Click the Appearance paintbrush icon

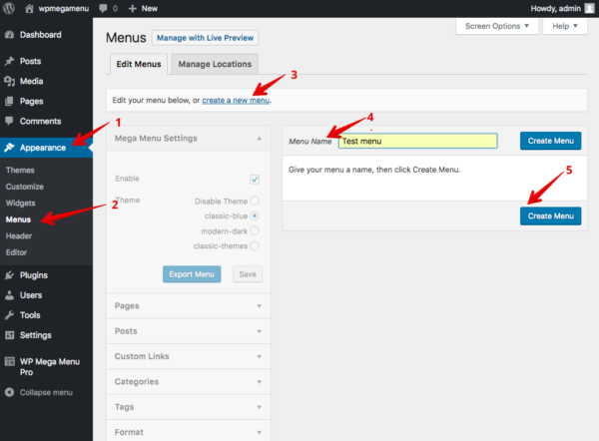(x=10, y=148)
